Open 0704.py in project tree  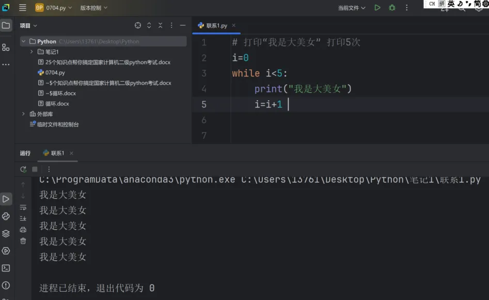tap(52, 72)
